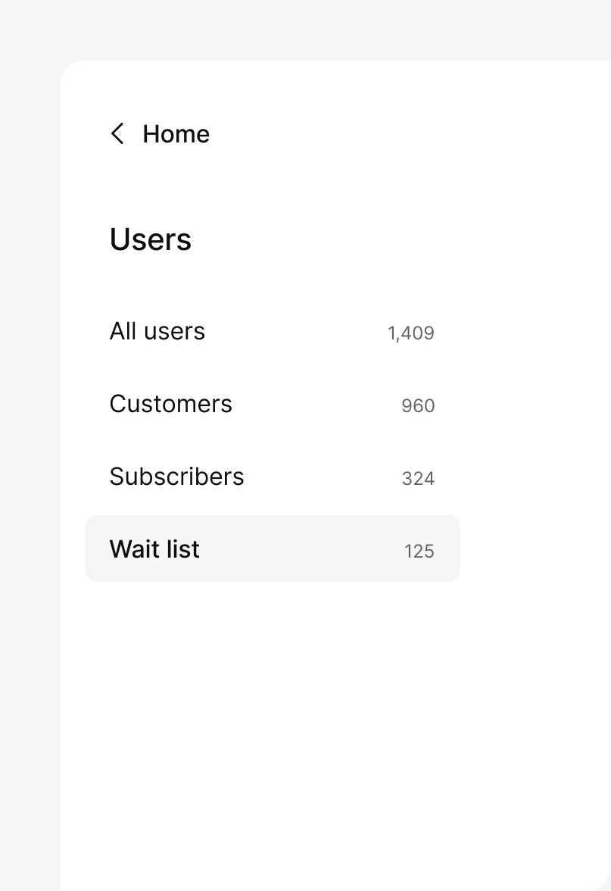This screenshot has width=611, height=891.
Task: Open the All users list
Action: click(x=157, y=331)
